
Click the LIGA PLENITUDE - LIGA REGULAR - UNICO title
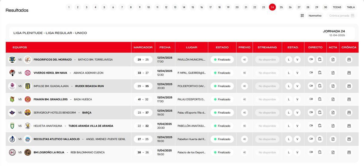50,33
